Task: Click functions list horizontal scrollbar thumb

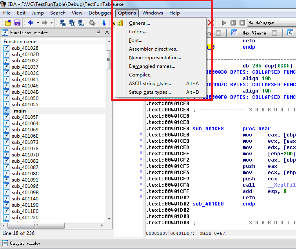Action: pyautogui.click(x=36, y=225)
